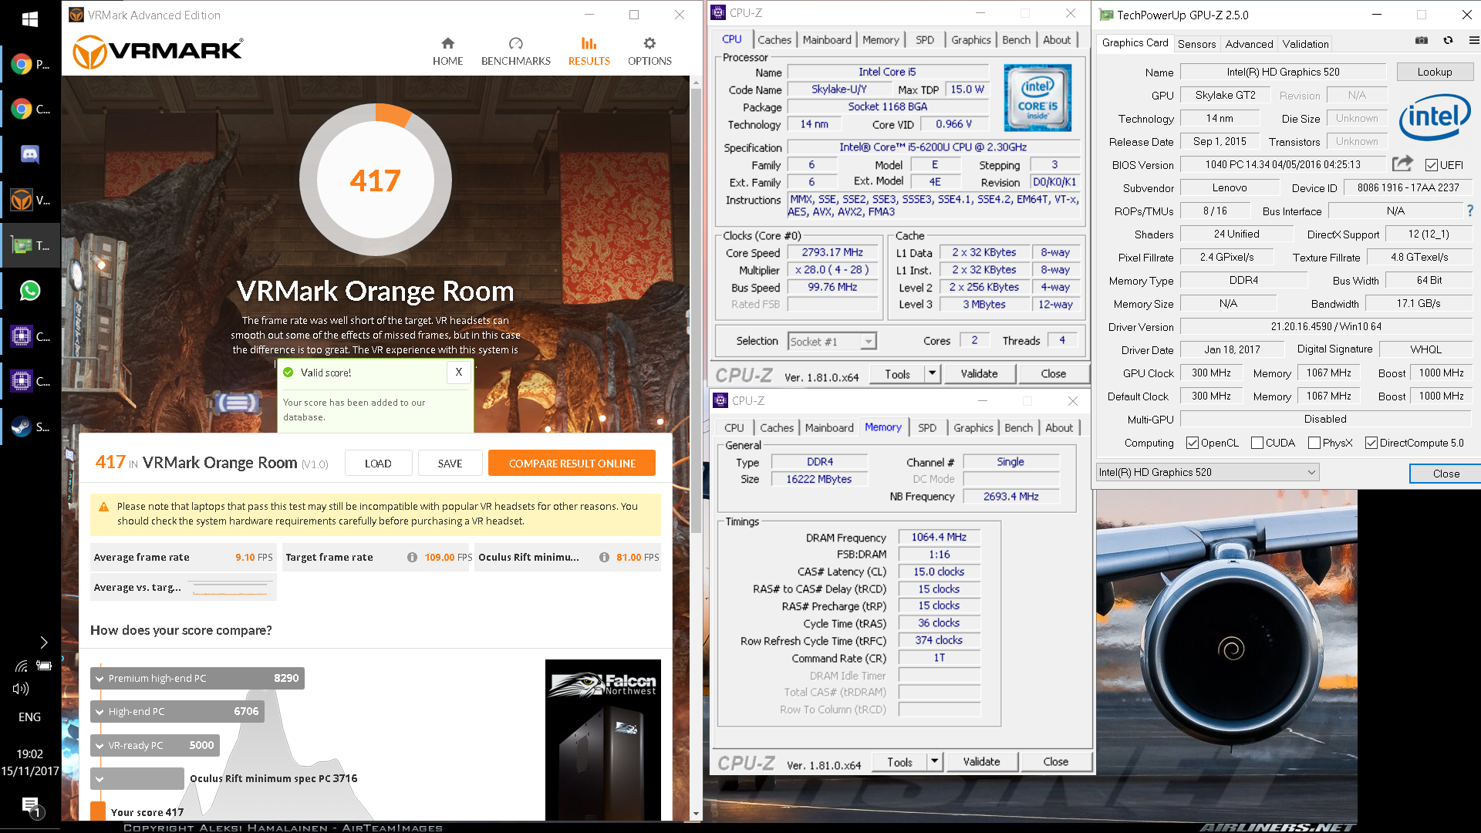1481x833 pixels.
Task: Click Oculus Rift minimum info icon
Action: tap(604, 558)
